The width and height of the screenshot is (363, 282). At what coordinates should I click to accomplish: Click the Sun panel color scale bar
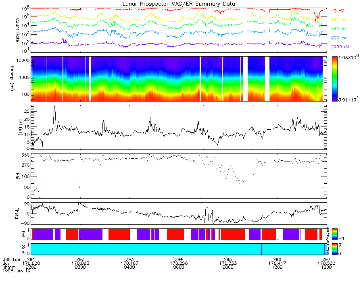point(334,249)
